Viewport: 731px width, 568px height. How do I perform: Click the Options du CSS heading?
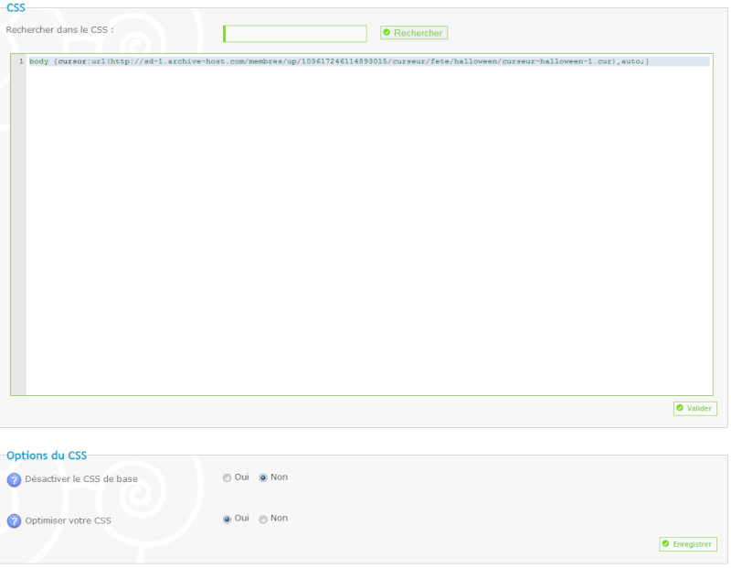[47, 455]
